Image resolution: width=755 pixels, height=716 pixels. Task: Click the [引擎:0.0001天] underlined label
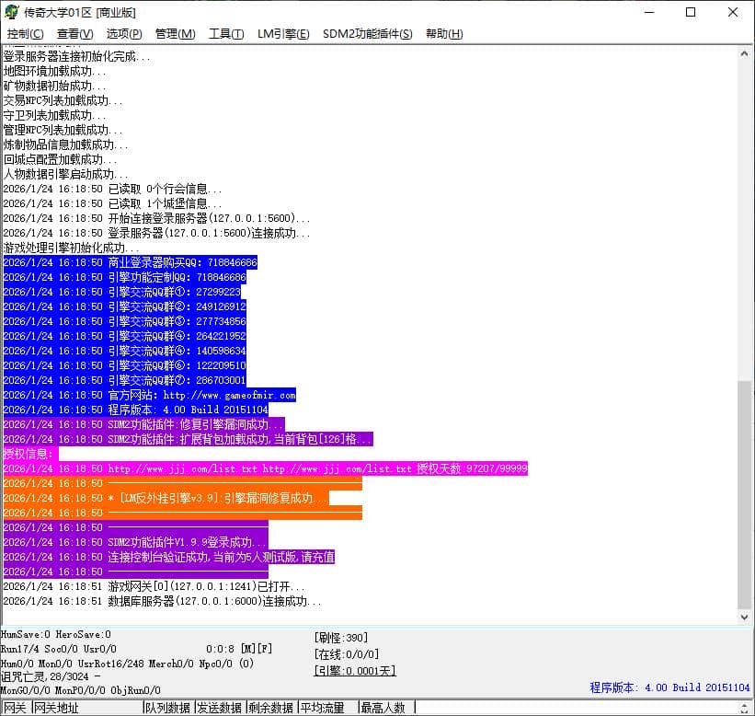coord(355,671)
